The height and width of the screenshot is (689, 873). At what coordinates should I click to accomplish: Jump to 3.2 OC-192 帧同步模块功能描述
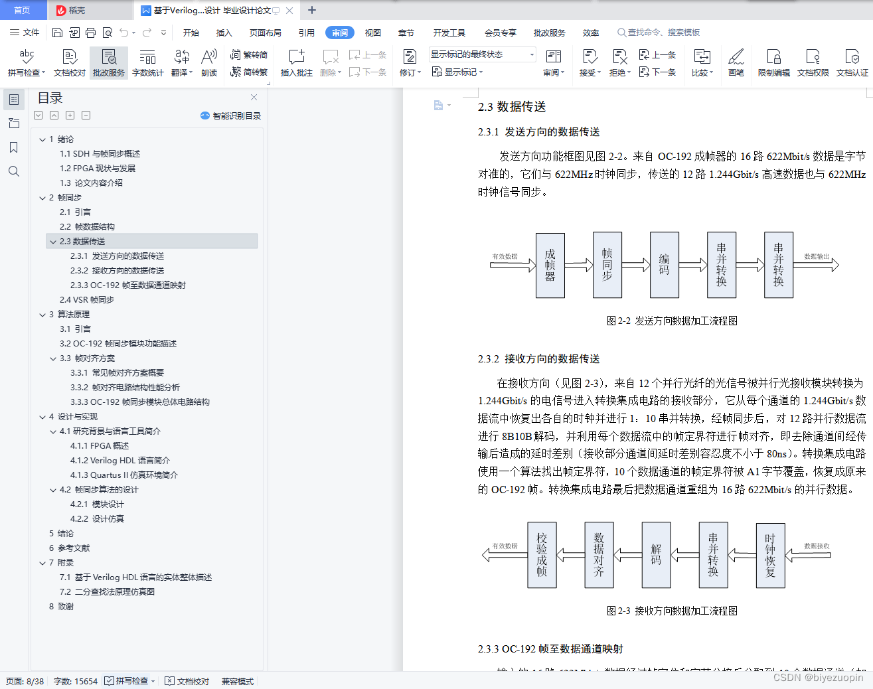(118, 344)
